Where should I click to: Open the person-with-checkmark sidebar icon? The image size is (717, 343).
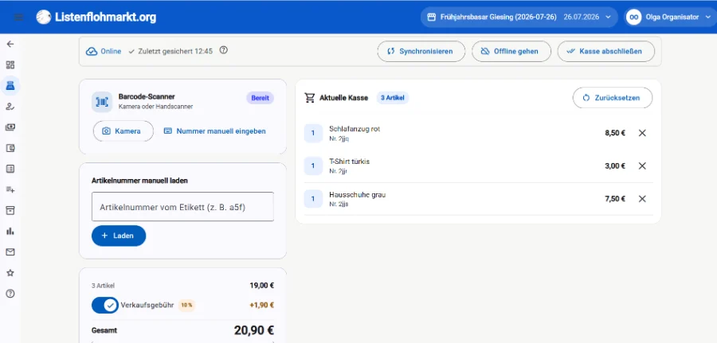(10, 107)
